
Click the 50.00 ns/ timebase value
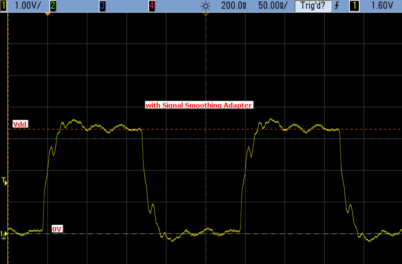(273, 6)
